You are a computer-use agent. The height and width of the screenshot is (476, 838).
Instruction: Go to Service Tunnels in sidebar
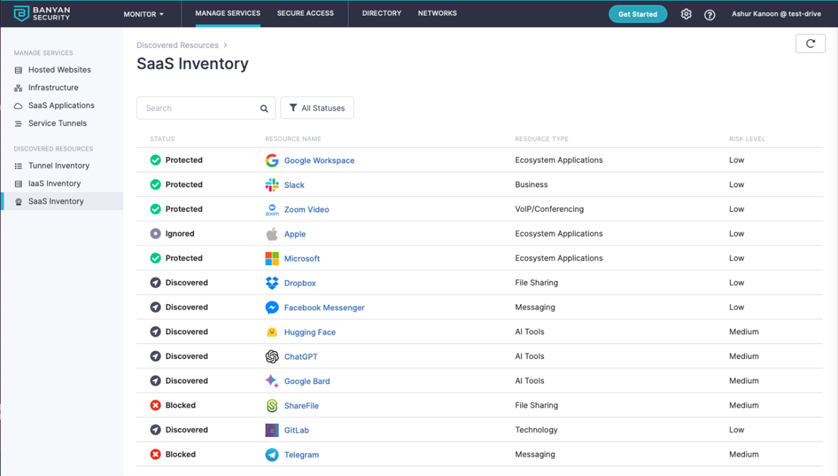(57, 123)
